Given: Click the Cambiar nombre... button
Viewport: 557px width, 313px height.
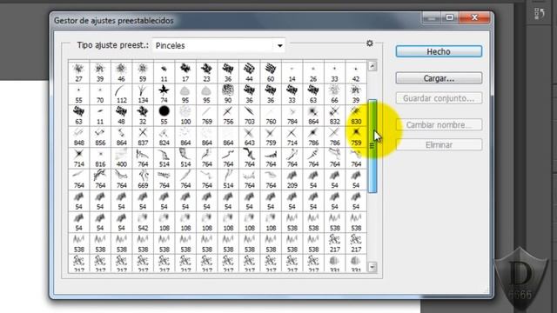Looking at the screenshot, I should (x=439, y=125).
